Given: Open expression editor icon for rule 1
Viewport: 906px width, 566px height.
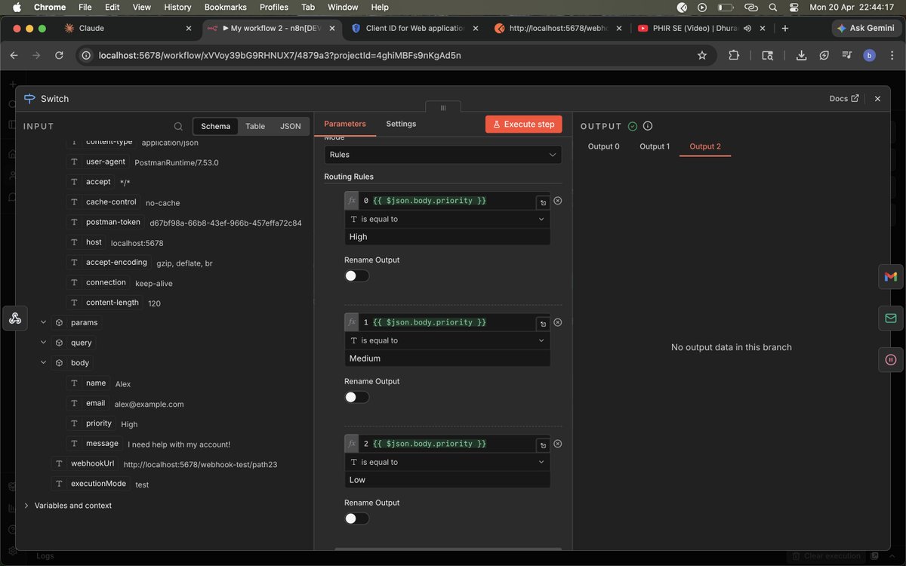Looking at the screenshot, I should click(543, 325).
